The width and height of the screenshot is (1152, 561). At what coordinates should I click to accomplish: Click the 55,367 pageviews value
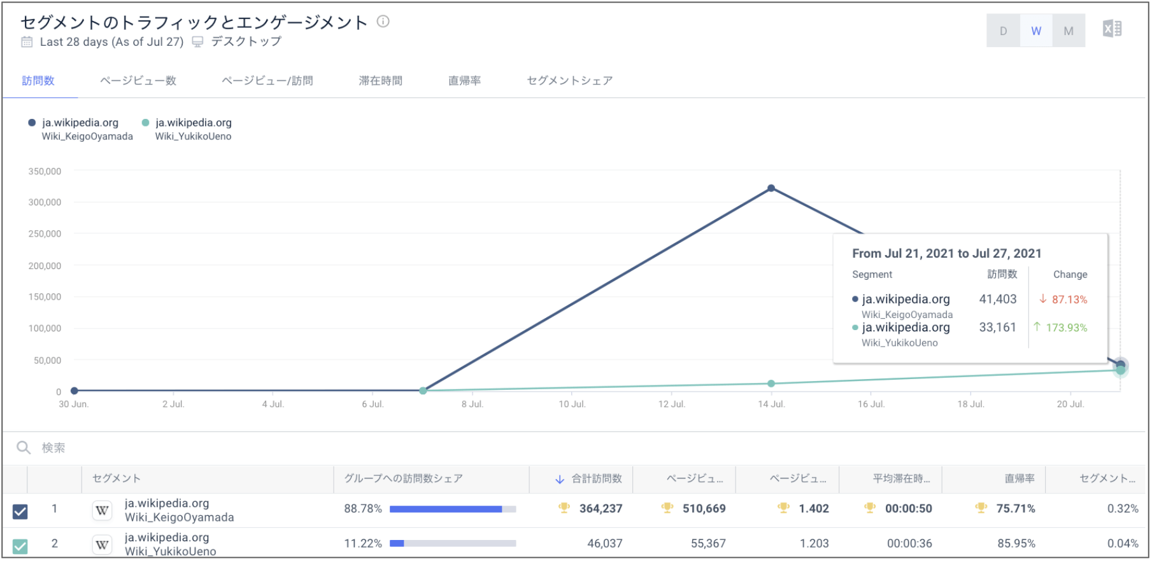(x=708, y=543)
